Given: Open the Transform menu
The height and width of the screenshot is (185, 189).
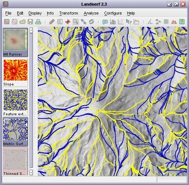Looking at the screenshot, I should click(69, 13).
